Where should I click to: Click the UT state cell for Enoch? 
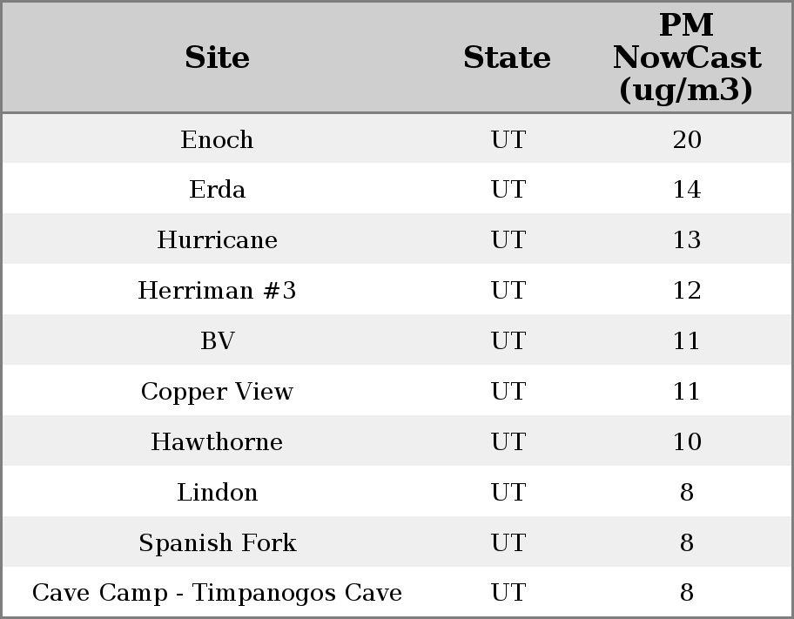click(x=508, y=139)
